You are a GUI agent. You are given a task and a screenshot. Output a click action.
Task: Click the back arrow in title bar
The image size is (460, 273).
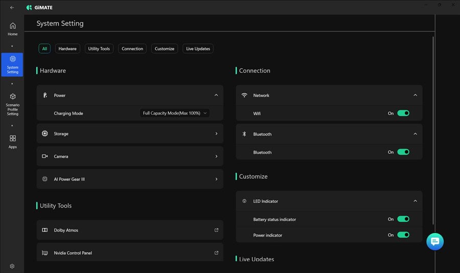12,8
